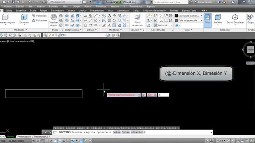Select the line tool in Dibujo panel

90,21
